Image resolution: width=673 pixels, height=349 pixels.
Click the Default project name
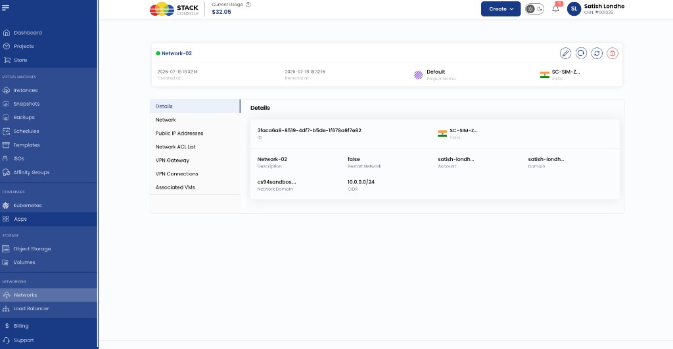[436, 72]
